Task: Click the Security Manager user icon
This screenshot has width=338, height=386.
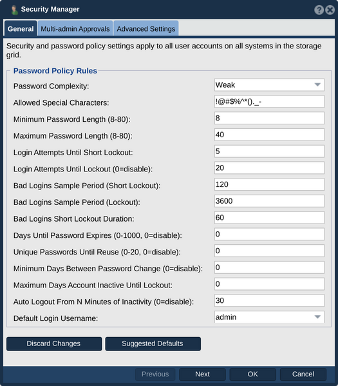Action: click(14, 10)
